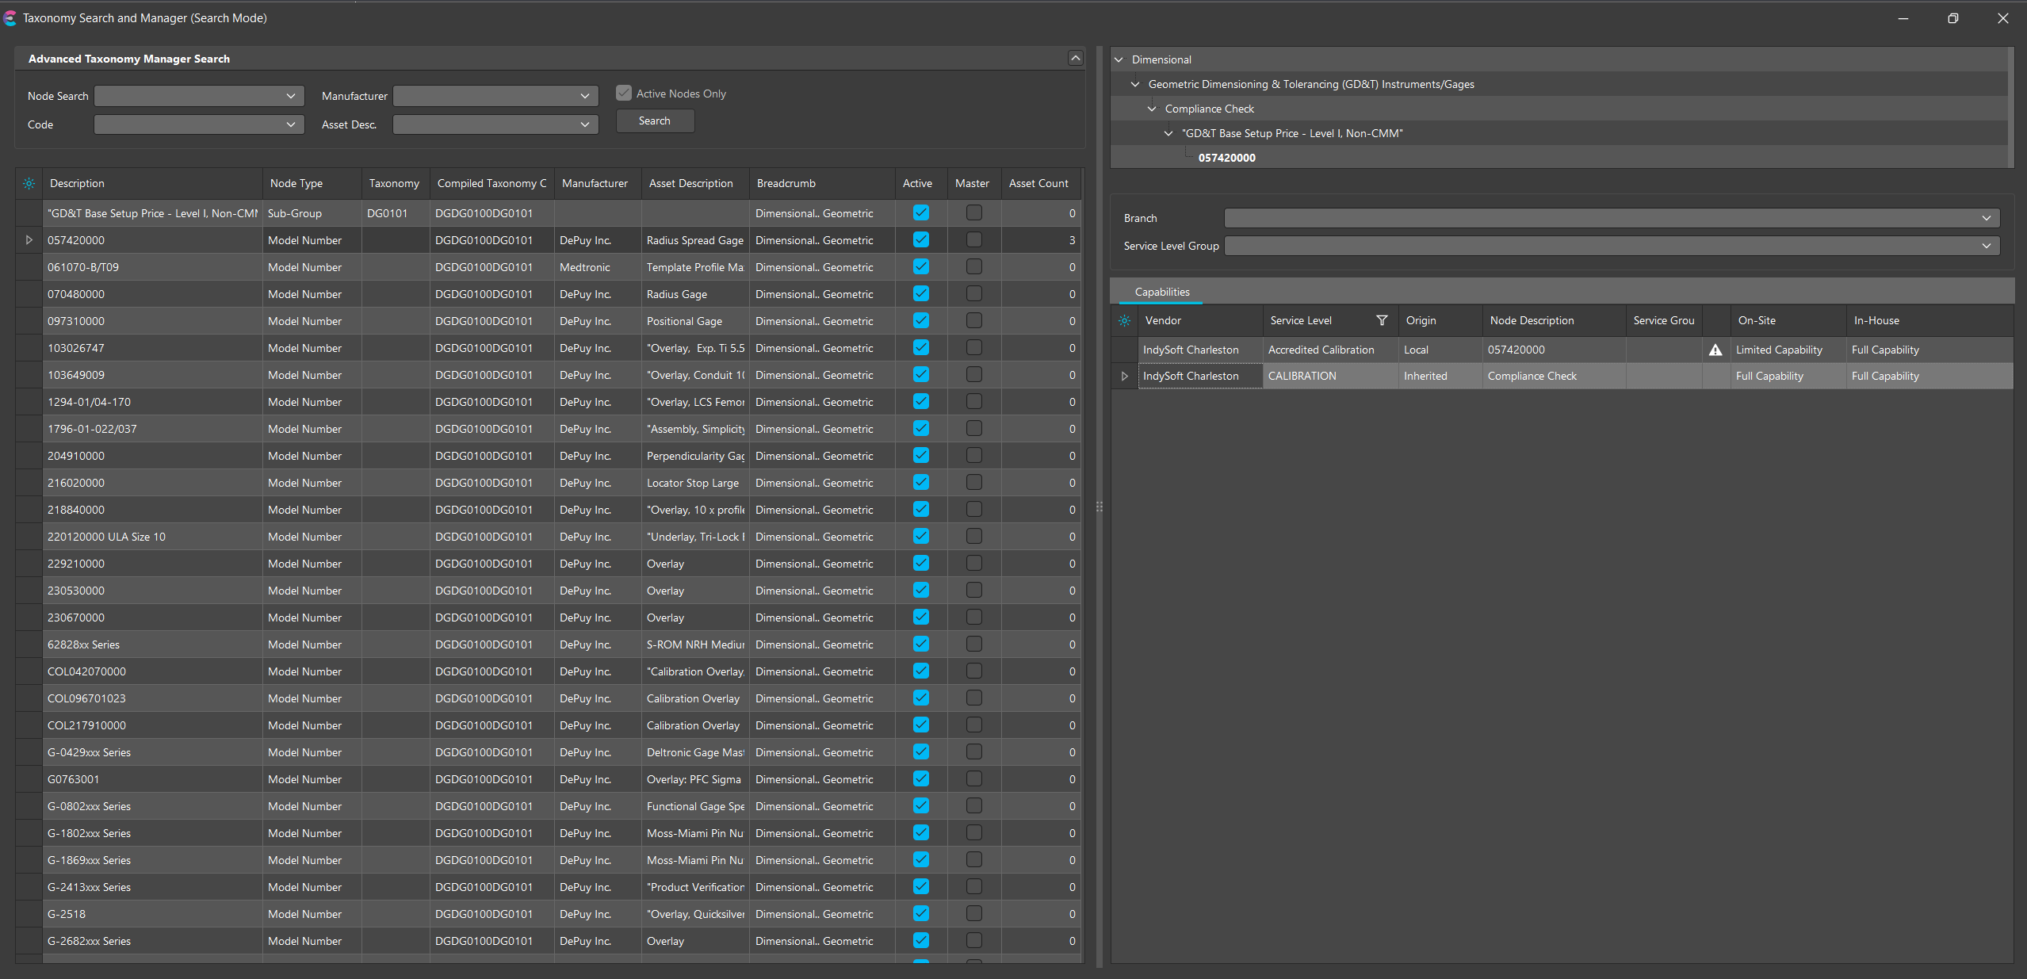This screenshot has width=2027, height=979.
Task: Open the Service Level Group dropdown
Action: (x=1986, y=246)
